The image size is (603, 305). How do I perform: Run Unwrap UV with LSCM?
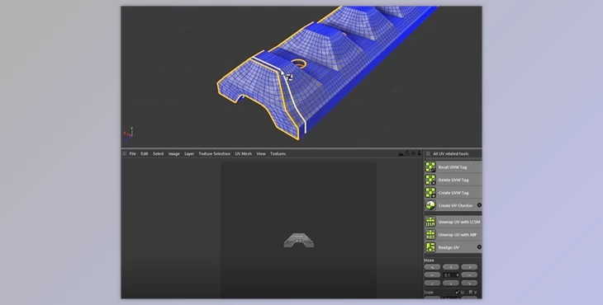point(453,222)
